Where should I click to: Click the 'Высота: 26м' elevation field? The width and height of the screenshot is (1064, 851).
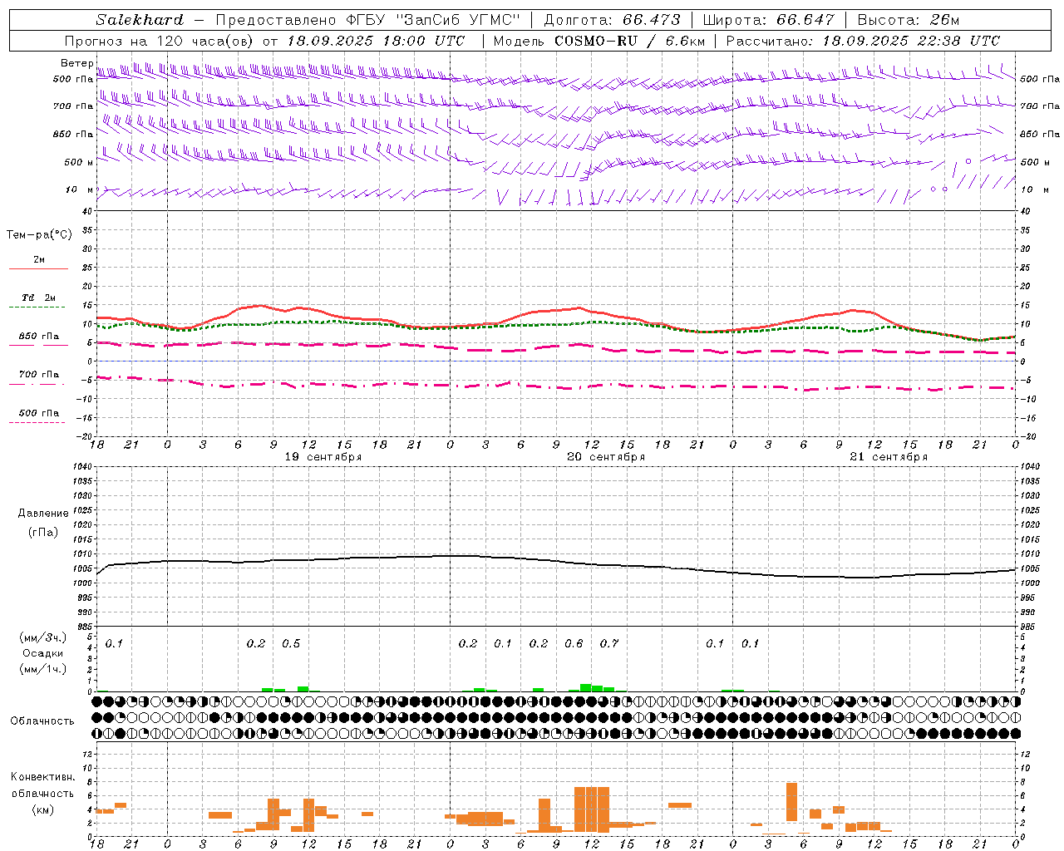tap(909, 20)
